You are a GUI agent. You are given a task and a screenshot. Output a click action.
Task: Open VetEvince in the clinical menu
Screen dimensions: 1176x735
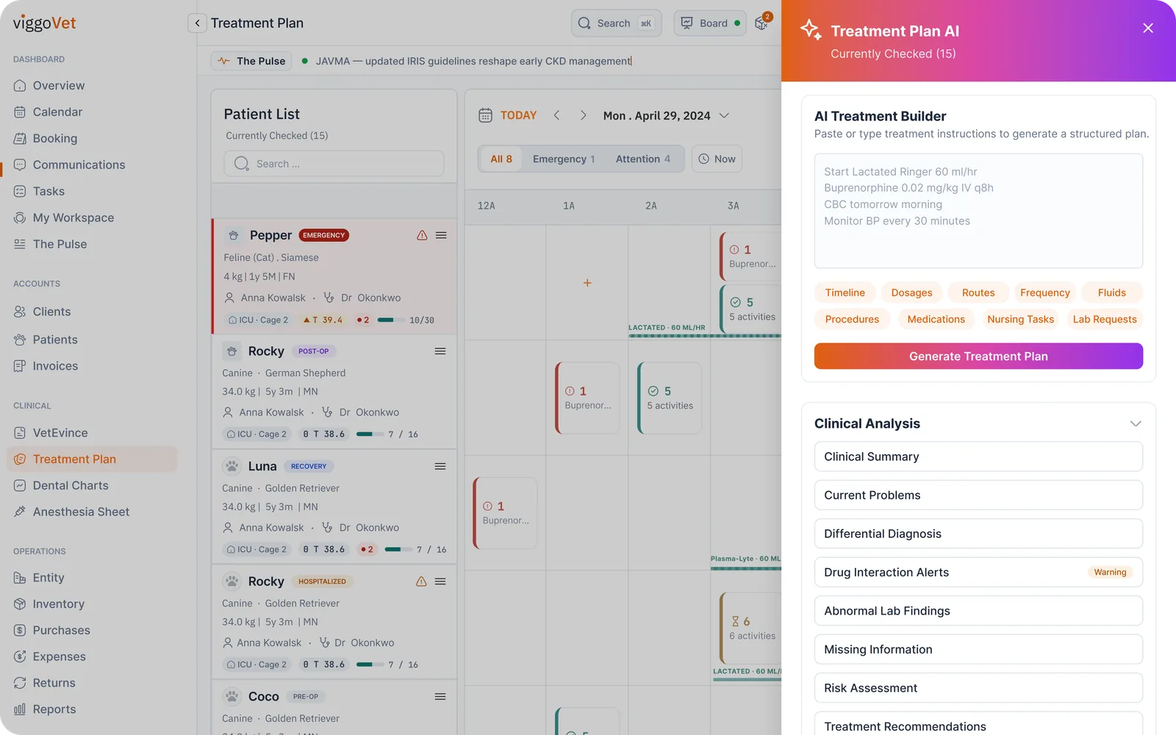(51, 433)
